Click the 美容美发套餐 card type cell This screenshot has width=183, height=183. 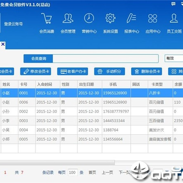point(160,139)
